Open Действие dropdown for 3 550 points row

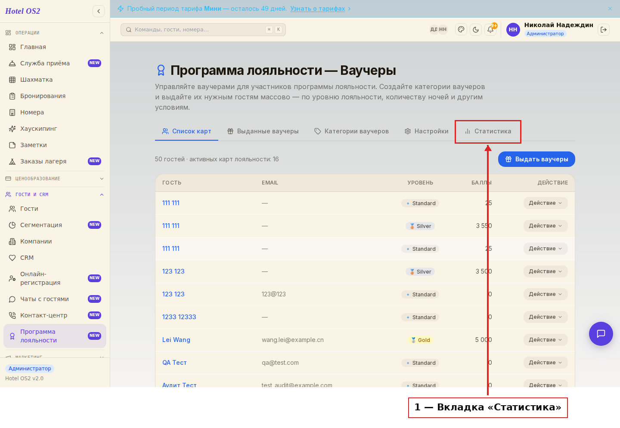coord(546,226)
